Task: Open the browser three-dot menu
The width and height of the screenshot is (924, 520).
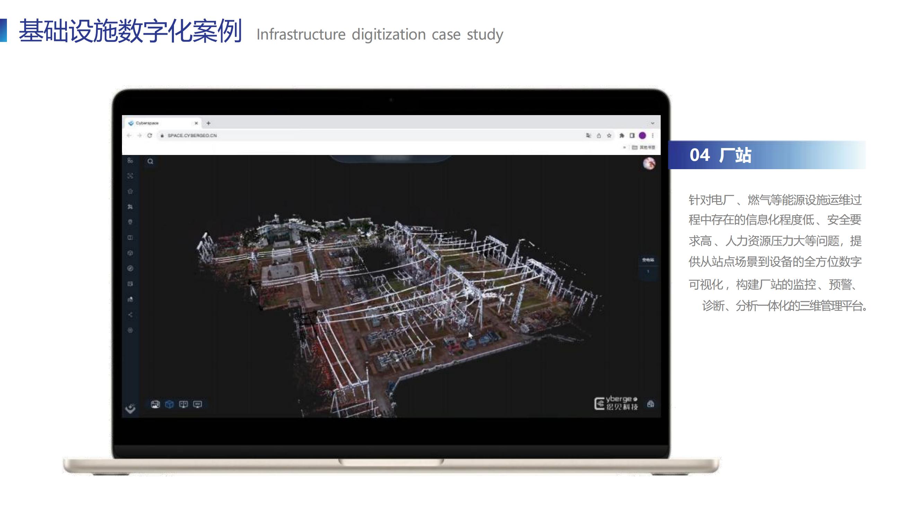Action: [653, 135]
